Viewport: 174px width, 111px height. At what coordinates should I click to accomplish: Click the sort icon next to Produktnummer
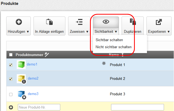coord(46,55)
